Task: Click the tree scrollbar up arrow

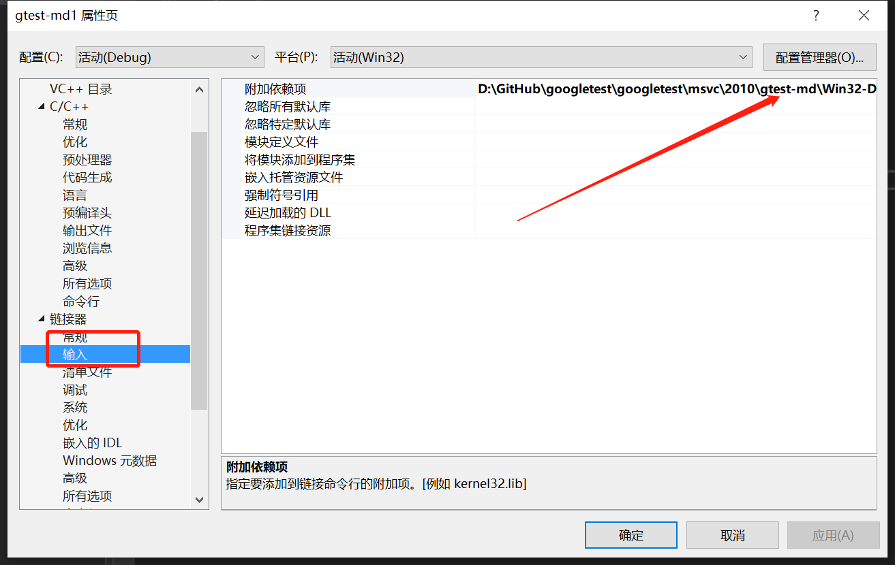Action: coord(199,89)
